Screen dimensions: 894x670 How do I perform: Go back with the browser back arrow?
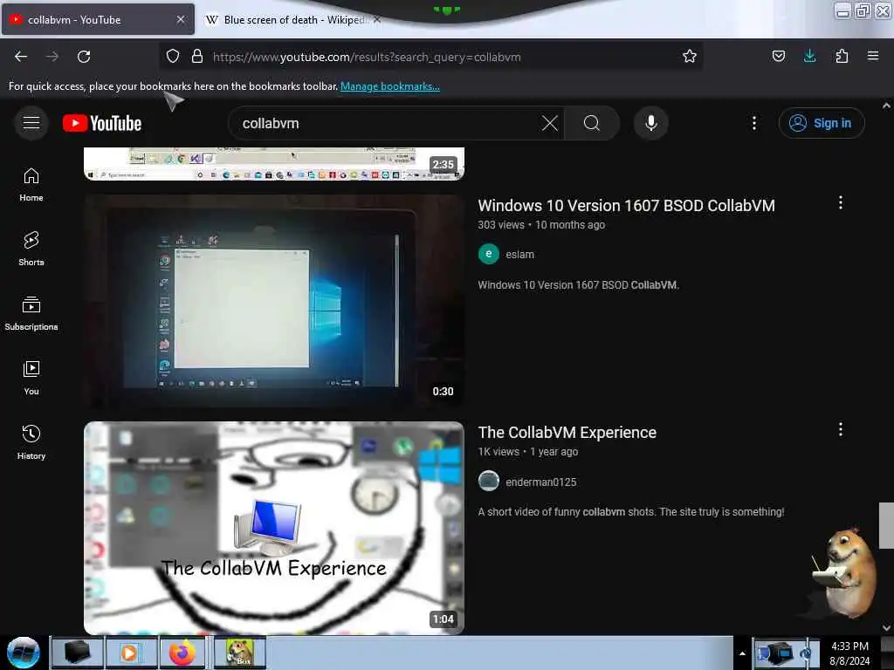tap(21, 57)
